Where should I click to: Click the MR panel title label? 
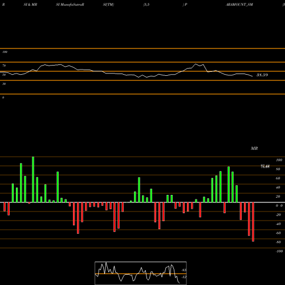[x=254, y=148]
